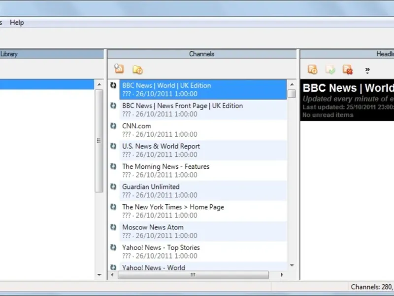This screenshot has width=394, height=296.
Task: Click the refresh all channels folder icon
Action: [137, 70]
